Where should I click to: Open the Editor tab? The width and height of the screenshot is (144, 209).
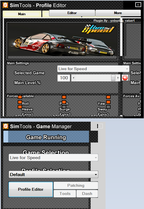click(72, 13)
